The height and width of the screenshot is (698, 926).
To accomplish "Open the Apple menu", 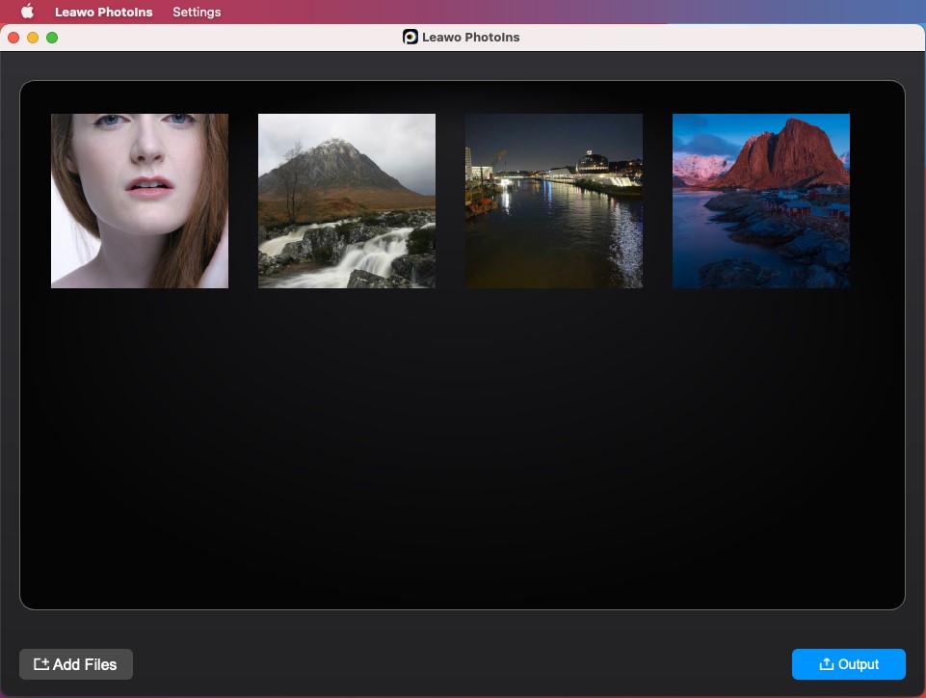I will coord(27,12).
